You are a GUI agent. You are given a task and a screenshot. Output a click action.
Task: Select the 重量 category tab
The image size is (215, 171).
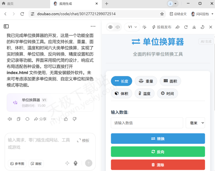coord(146,81)
